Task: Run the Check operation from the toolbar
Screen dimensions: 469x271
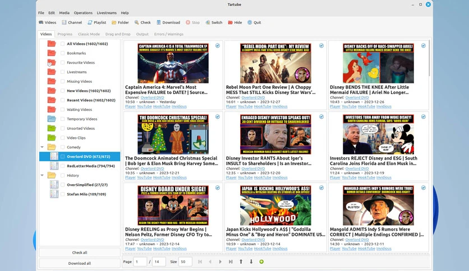Action: click(136, 22)
